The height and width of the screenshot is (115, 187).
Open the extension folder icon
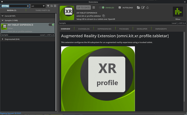pyautogui.click(x=138, y=8)
